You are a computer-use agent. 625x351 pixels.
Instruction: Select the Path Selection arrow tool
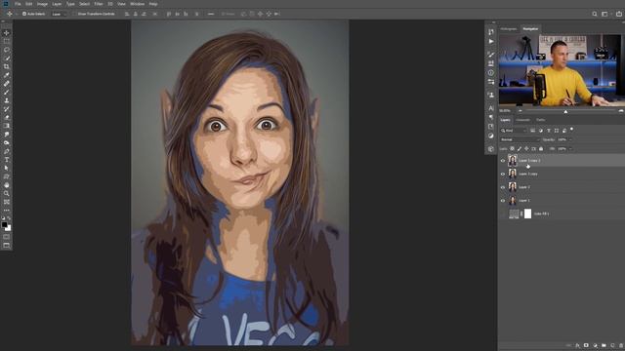(7, 168)
